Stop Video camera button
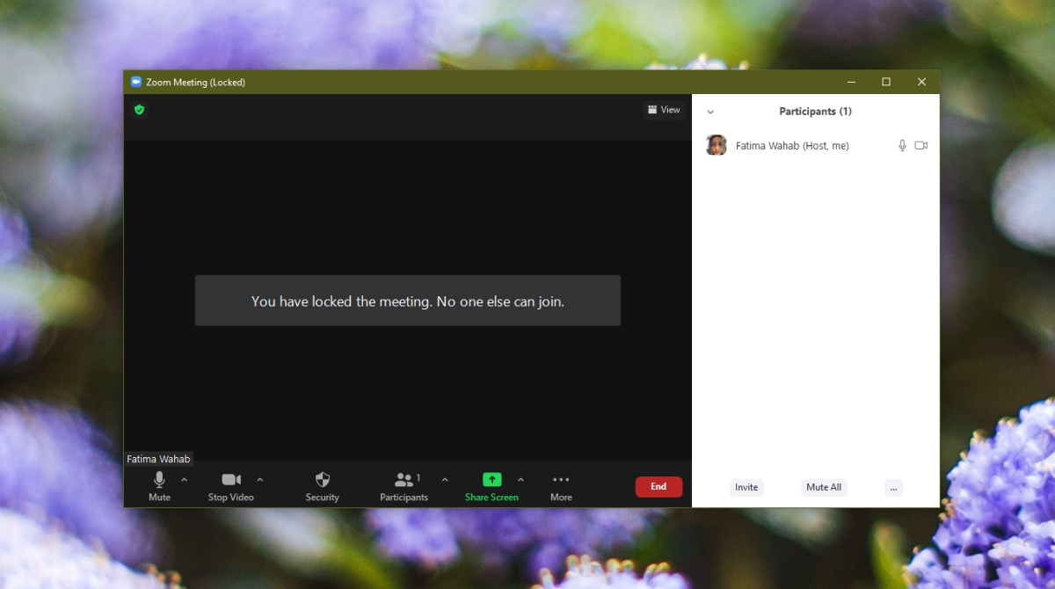Screen dimensions: 1055x589 [x=231, y=485]
